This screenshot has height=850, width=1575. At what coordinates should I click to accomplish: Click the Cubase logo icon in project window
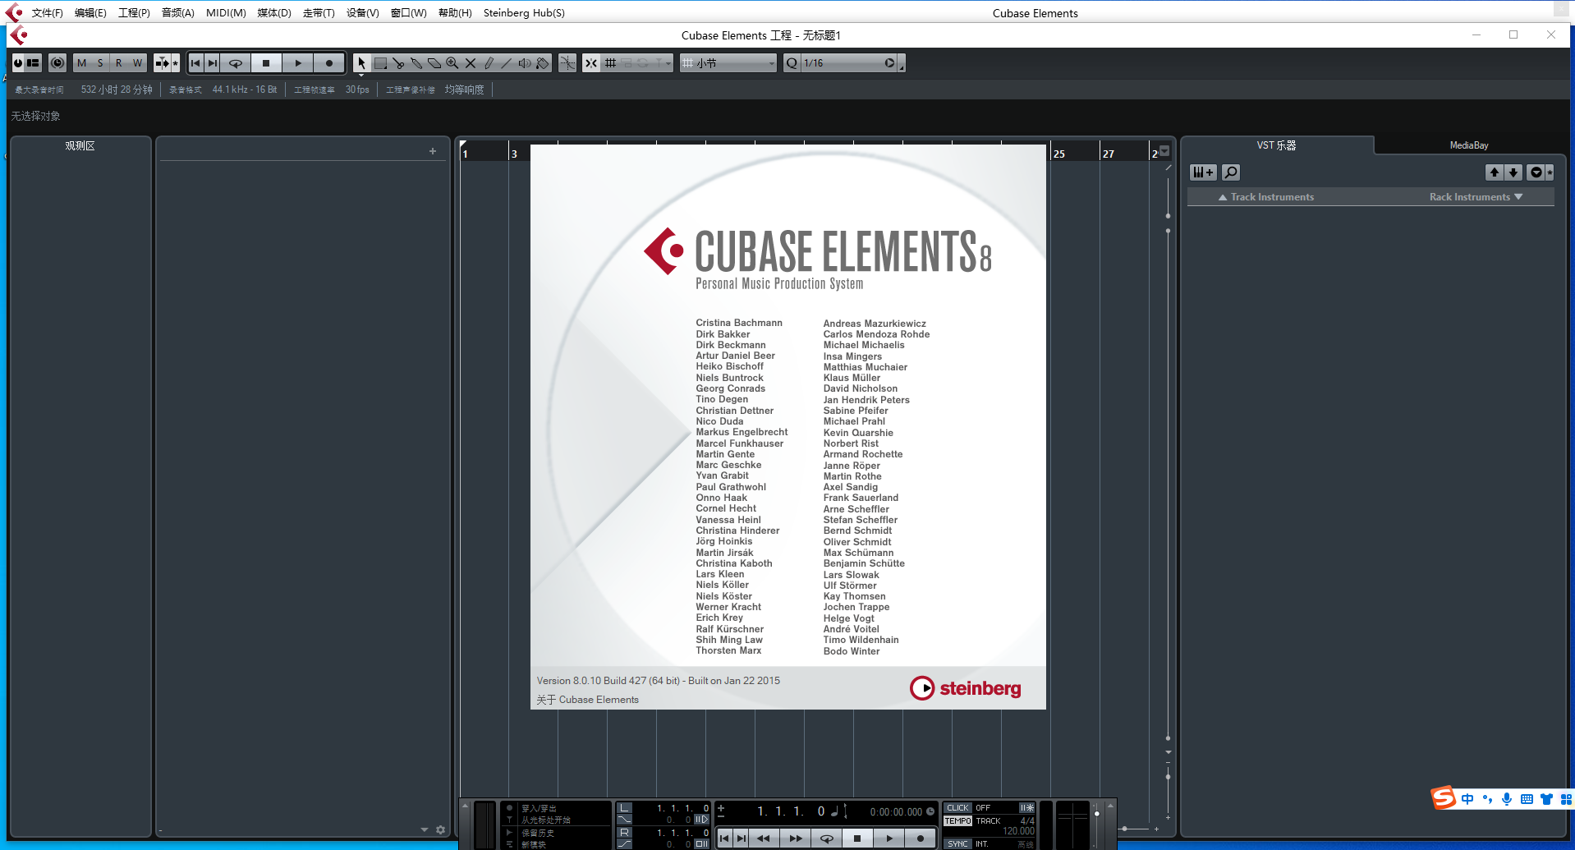tap(18, 35)
